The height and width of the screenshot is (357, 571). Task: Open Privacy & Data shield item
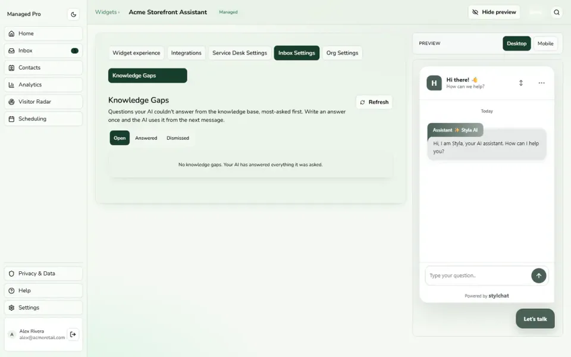(x=43, y=274)
